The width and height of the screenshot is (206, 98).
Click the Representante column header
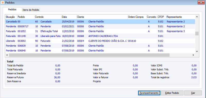pos(180,17)
